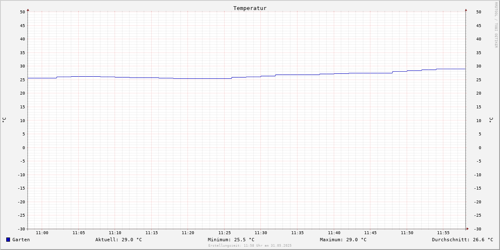Image resolution: width=500 pixels, height=250 pixels.
Task: Click the 11:55 time axis label
Action: coord(443,233)
